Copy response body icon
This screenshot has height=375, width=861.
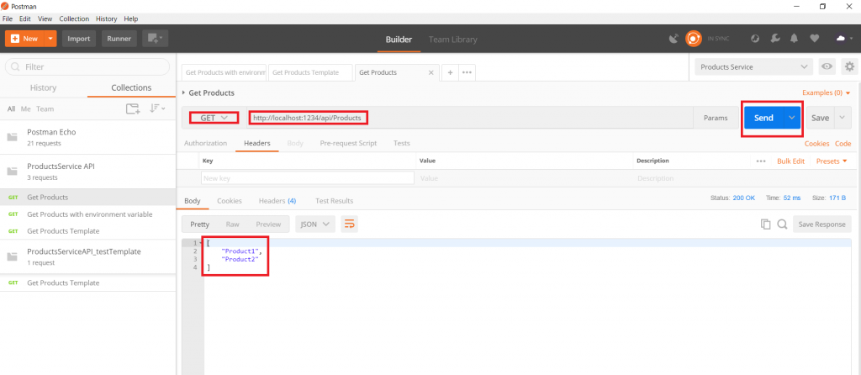pos(765,224)
